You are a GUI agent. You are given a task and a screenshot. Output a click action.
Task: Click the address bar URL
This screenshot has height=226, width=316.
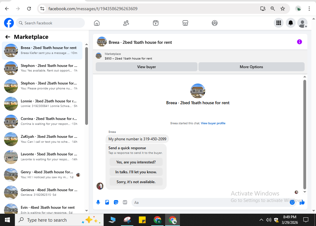tap(93, 9)
